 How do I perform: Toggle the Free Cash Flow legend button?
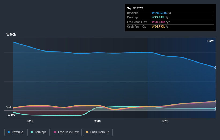click(x=66, y=132)
